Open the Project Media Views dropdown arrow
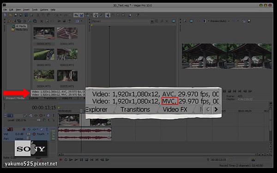This screenshot has width=277, height=173. click(x=81, y=21)
